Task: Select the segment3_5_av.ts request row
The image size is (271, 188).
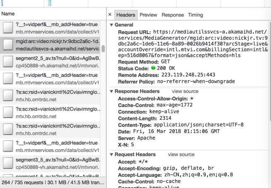Action: coord(50,163)
